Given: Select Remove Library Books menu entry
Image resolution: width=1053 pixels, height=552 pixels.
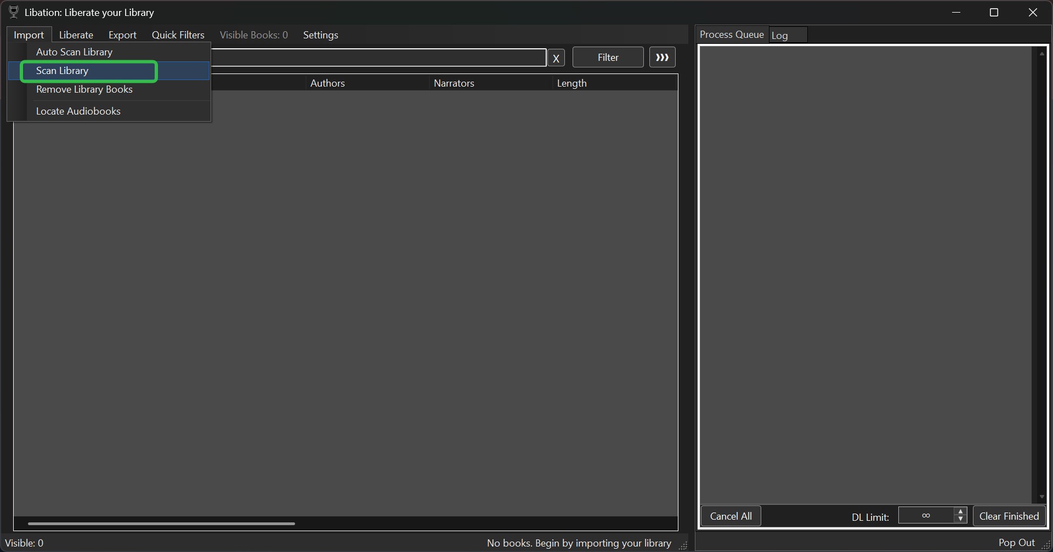Looking at the screenshot, I should coord(84,89).
